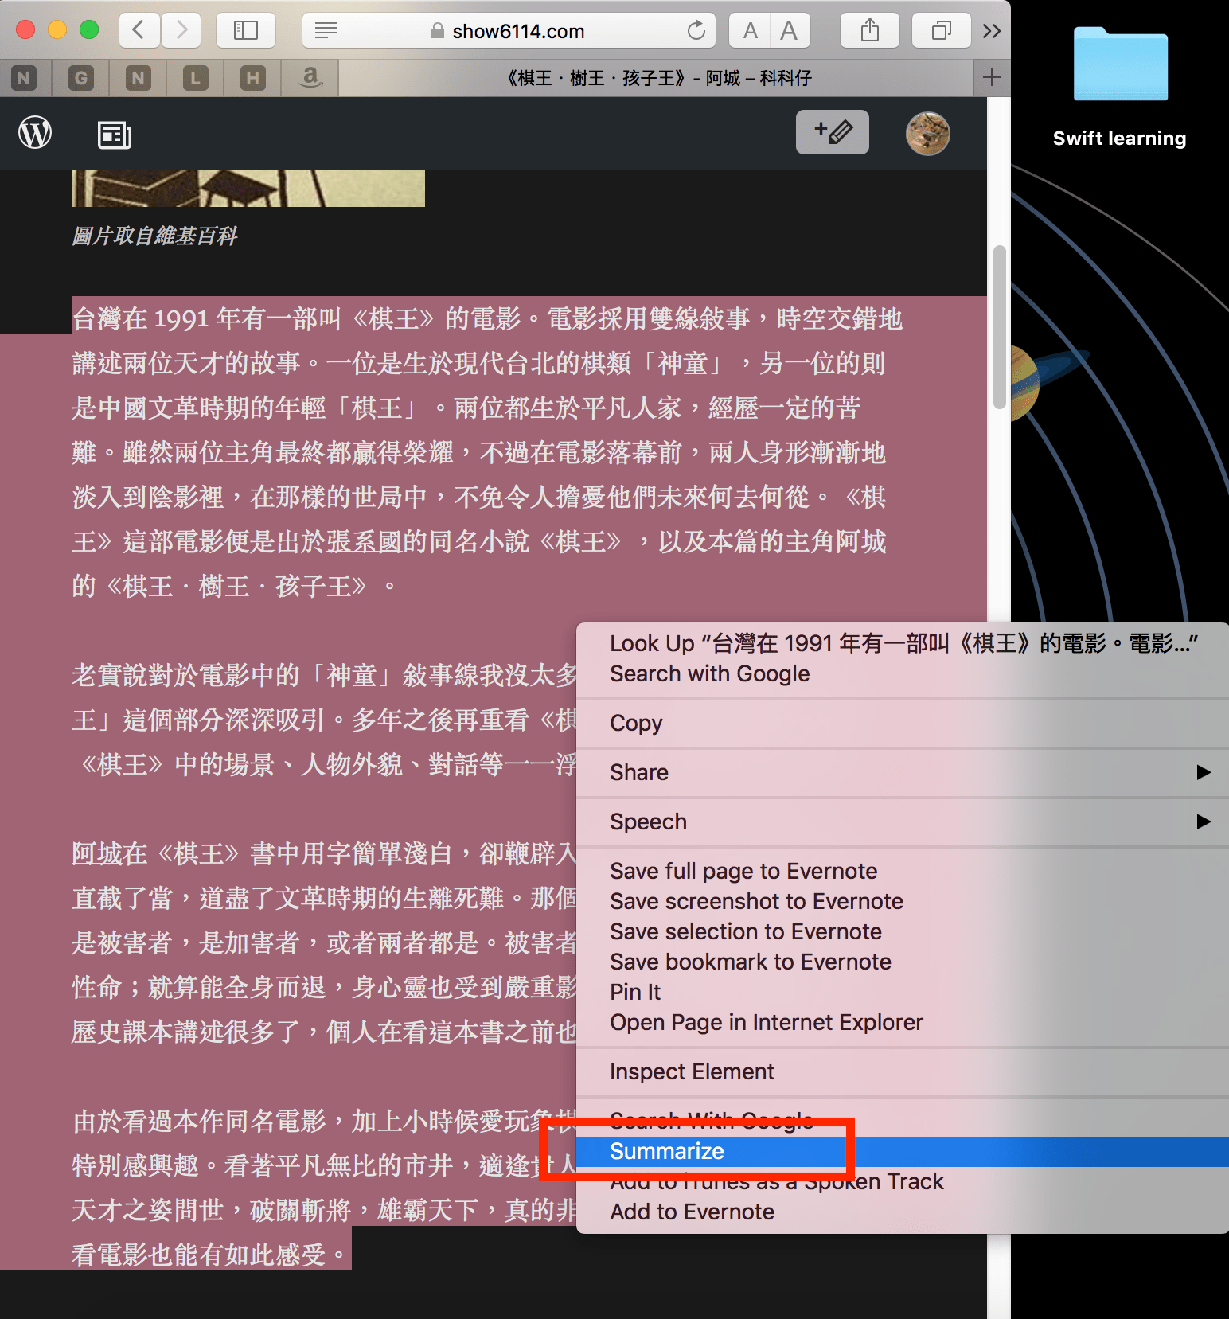The height and width of the screenshot is (1319, 1229).
Task: Reload the page with the refresh icon
Action: click(696, 31)
